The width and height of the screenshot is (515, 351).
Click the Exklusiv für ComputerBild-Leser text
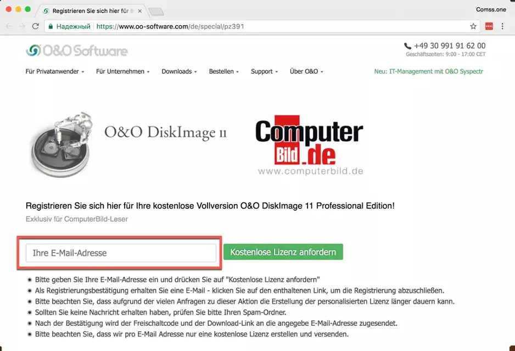point(77,219)
